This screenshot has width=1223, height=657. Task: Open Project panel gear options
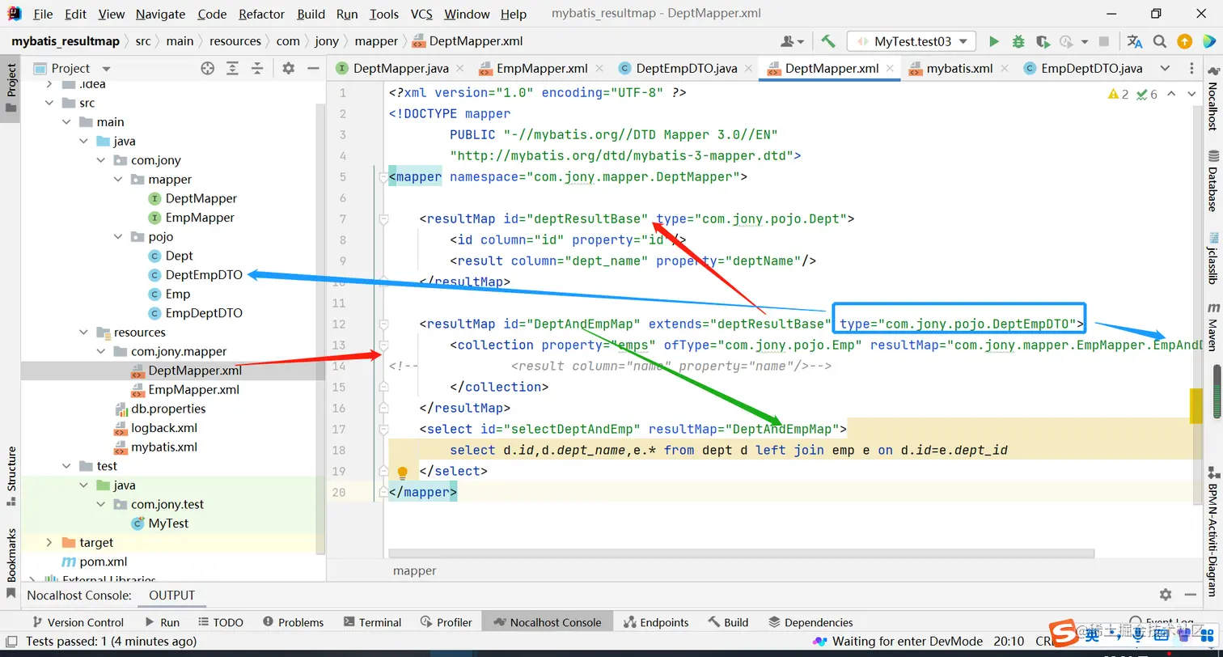pyautogui.click(x=289, y=69)
